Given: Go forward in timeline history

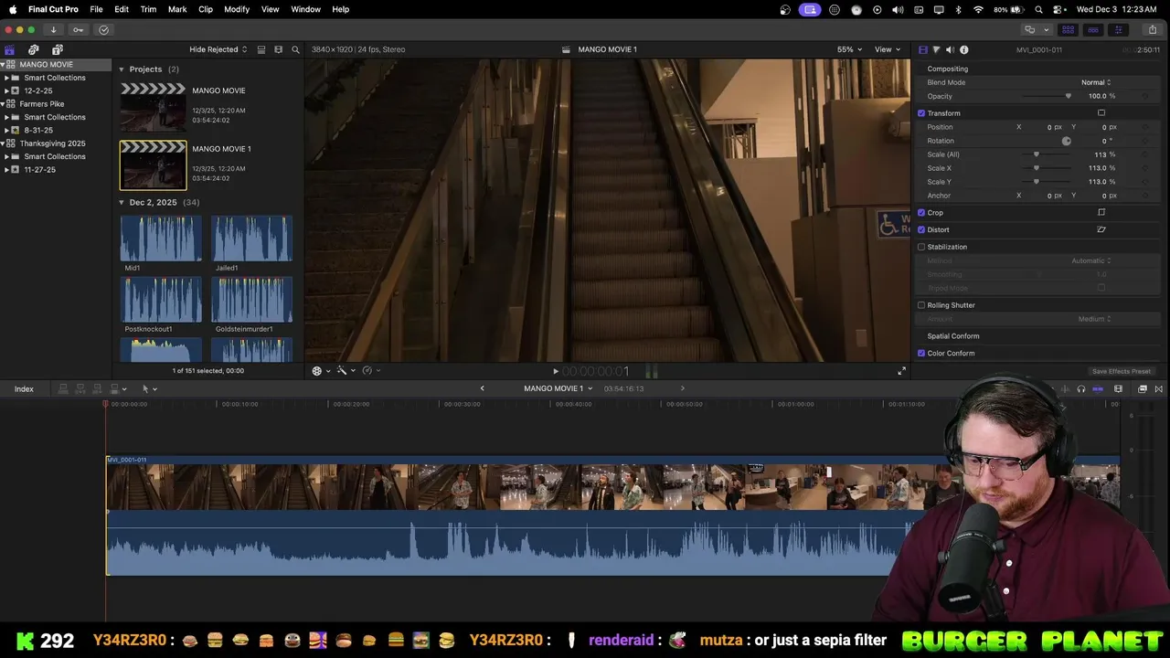Looking at the screenshot, I should (682, 388).
